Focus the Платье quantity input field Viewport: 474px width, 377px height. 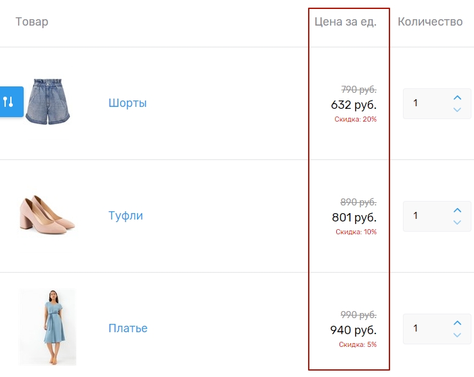(x=426, y=328)
